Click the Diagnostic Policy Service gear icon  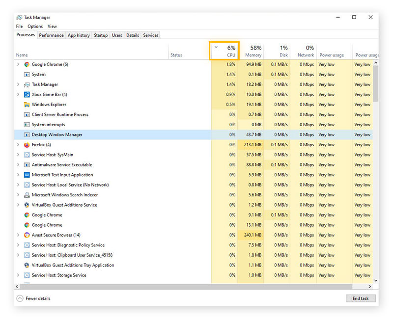point(27,245)
